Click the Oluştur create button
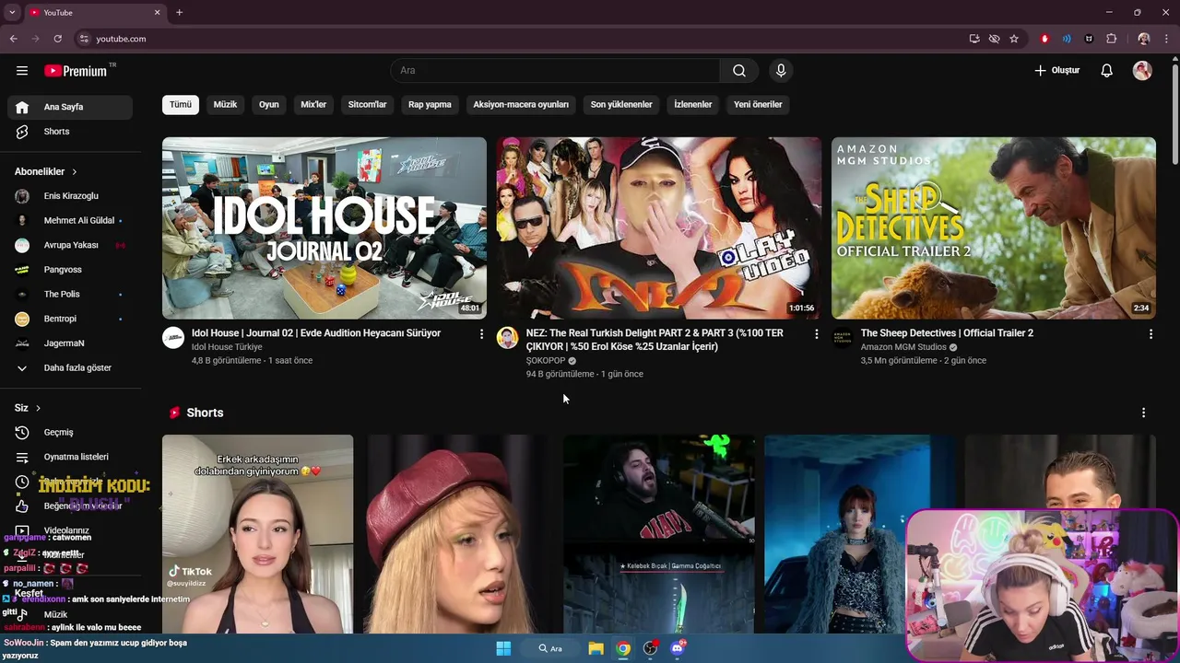 pos(1056,71)
